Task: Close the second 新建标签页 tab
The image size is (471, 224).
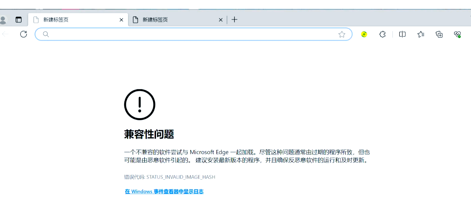Action: [221, 20]
